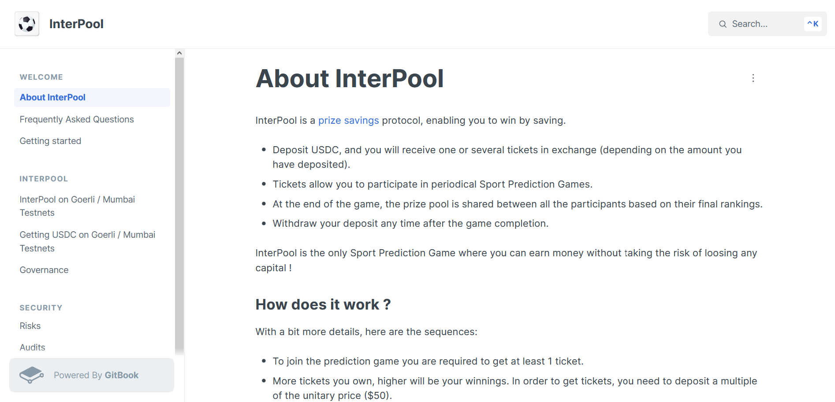Viewport: 835px width, 402px height.
Task: Click the sidebar scroll-up arrow
Action: (179, 53)
